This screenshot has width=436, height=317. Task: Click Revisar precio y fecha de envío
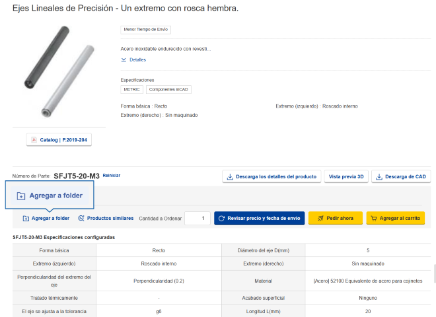(x=259, y=218)
